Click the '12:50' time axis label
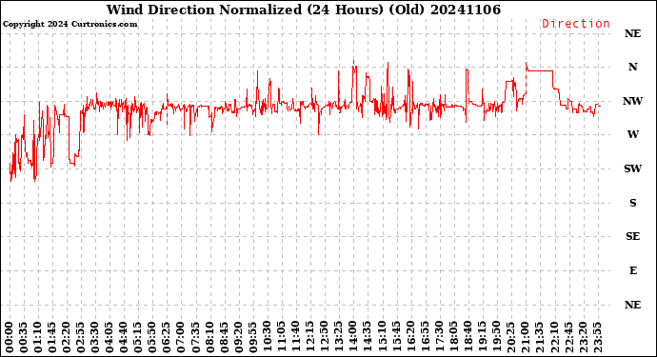The width and height of the screenshot is (657, 357). (x=325, y=337)
